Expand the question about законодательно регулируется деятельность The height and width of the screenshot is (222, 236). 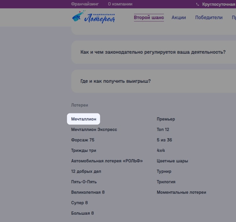coord(154,52)
